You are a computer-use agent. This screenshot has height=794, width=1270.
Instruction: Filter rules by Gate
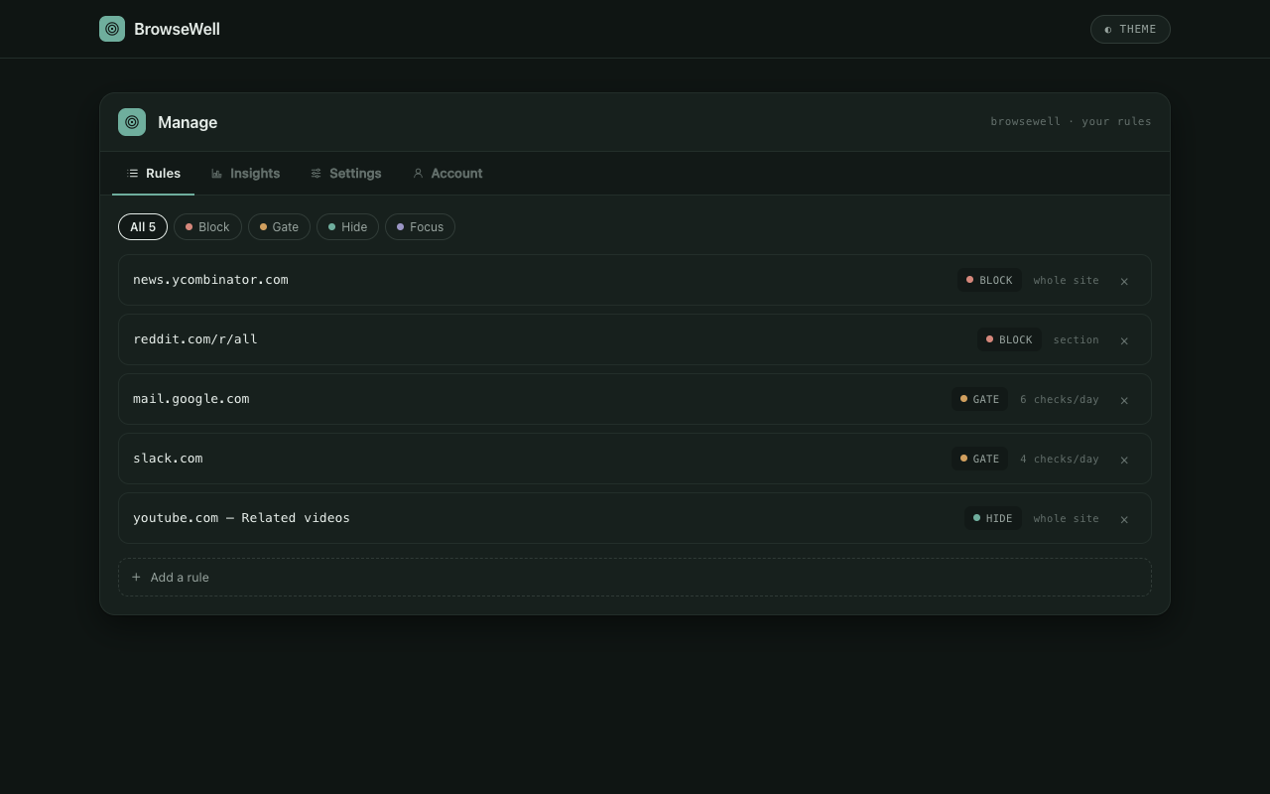(279, 227)
